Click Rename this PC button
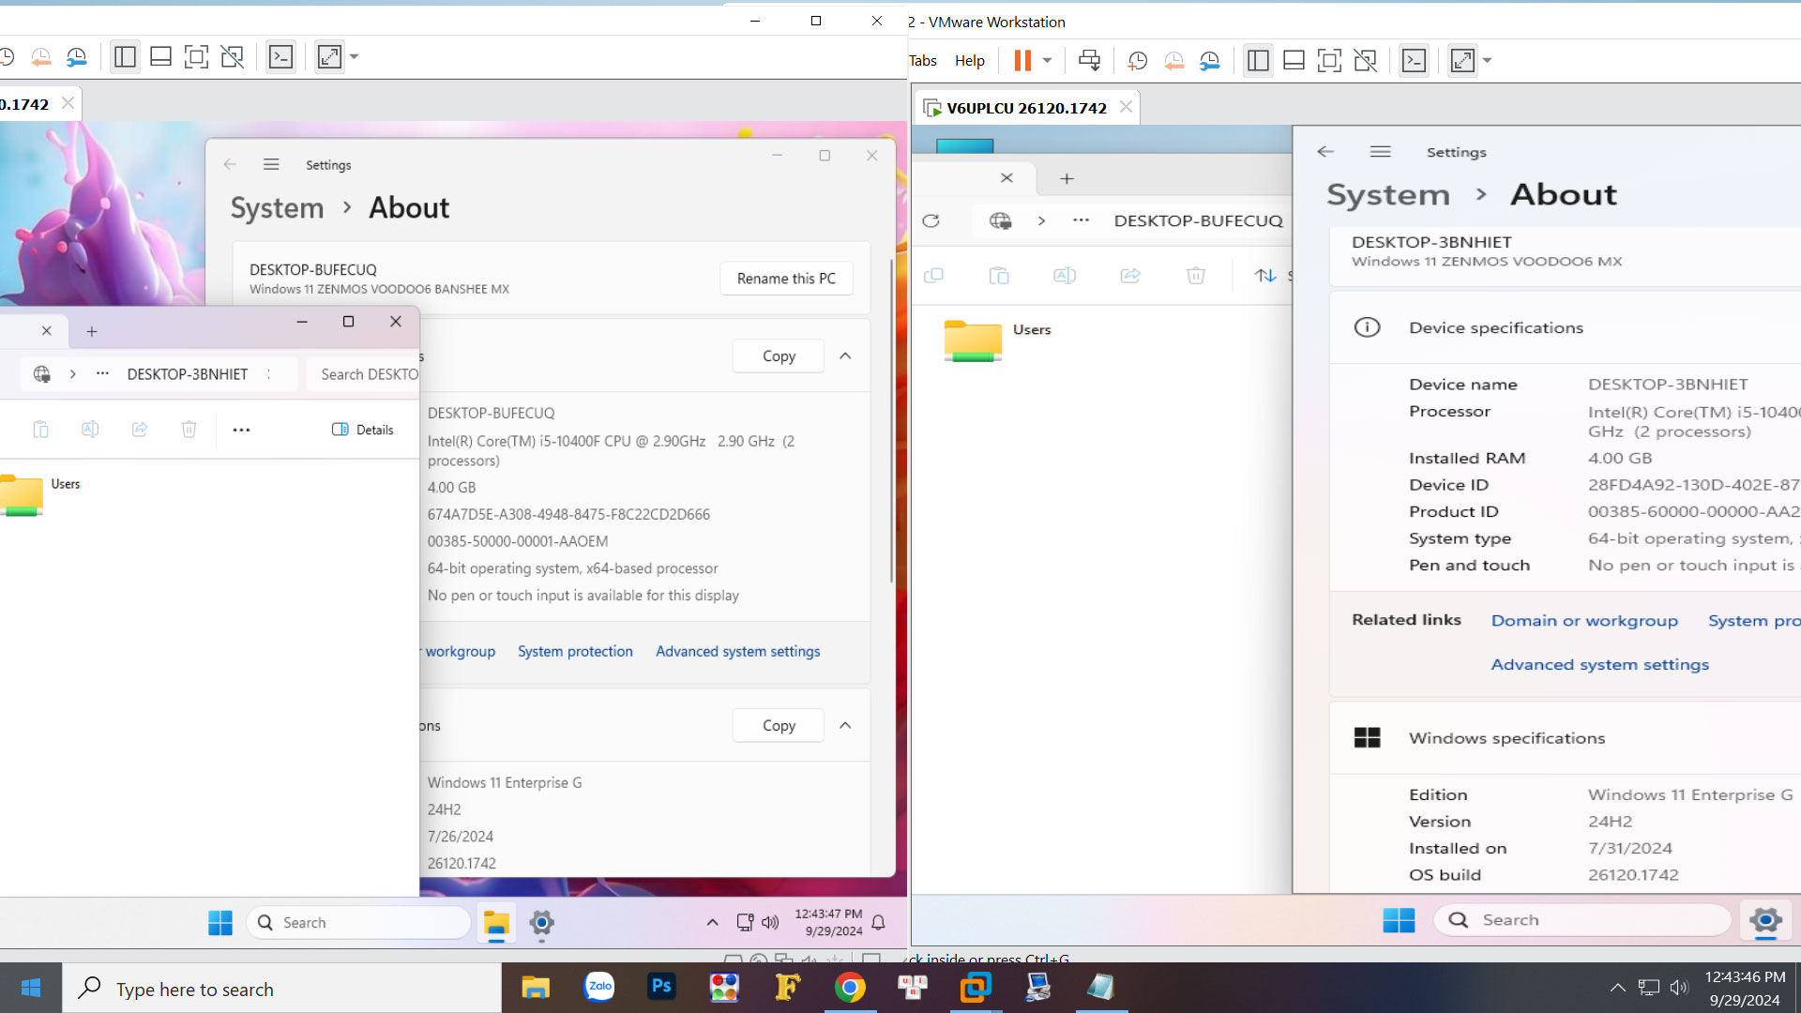Viewport: 1801px width, 1013px height. [786, 279]
